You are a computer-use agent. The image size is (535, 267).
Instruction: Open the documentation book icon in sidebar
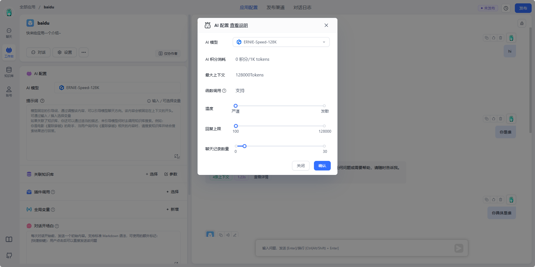click(x=9, y=239)
